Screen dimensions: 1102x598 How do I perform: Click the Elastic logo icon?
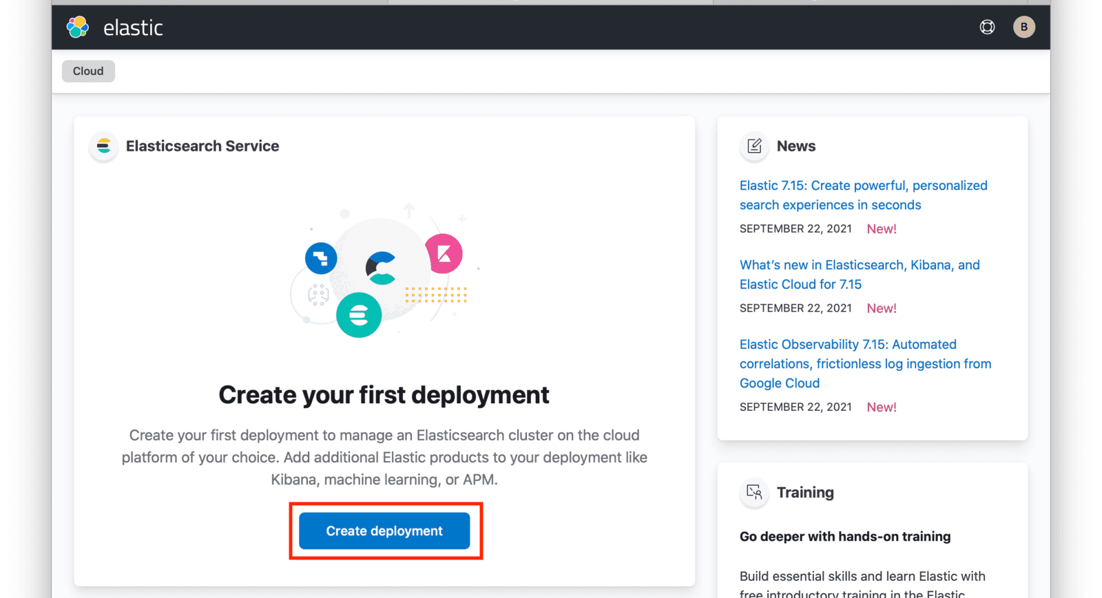pyautogui.click(x=78, y=28)
